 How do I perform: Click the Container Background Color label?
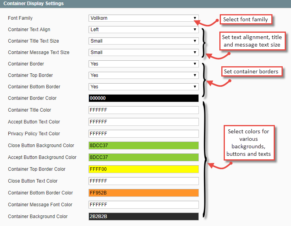(x=38, y=217)
